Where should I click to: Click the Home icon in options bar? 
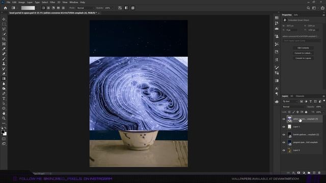point(6,8)
